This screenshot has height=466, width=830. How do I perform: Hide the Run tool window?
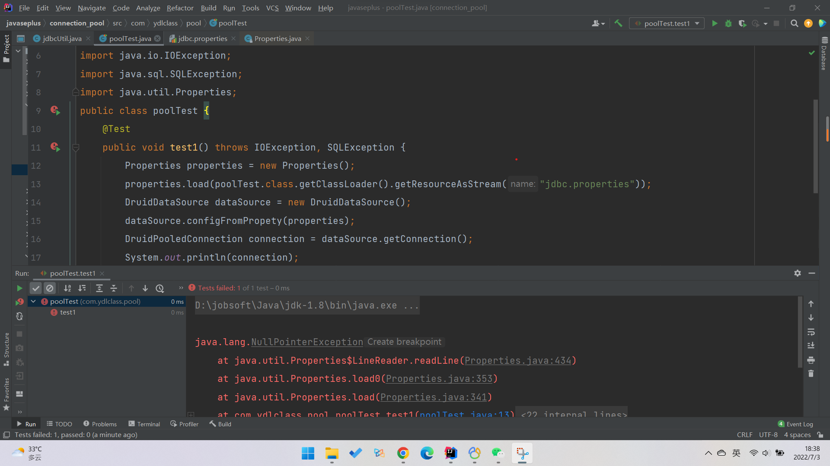812,273
